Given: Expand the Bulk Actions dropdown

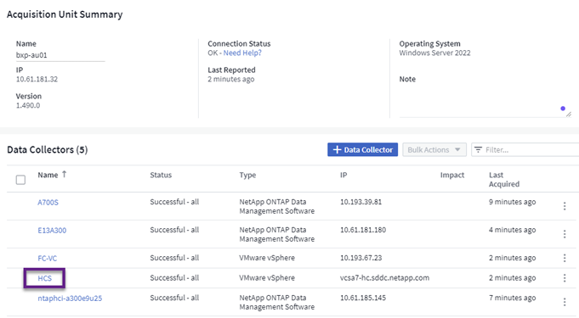Looking at the screenshot, I should point(434,149).
